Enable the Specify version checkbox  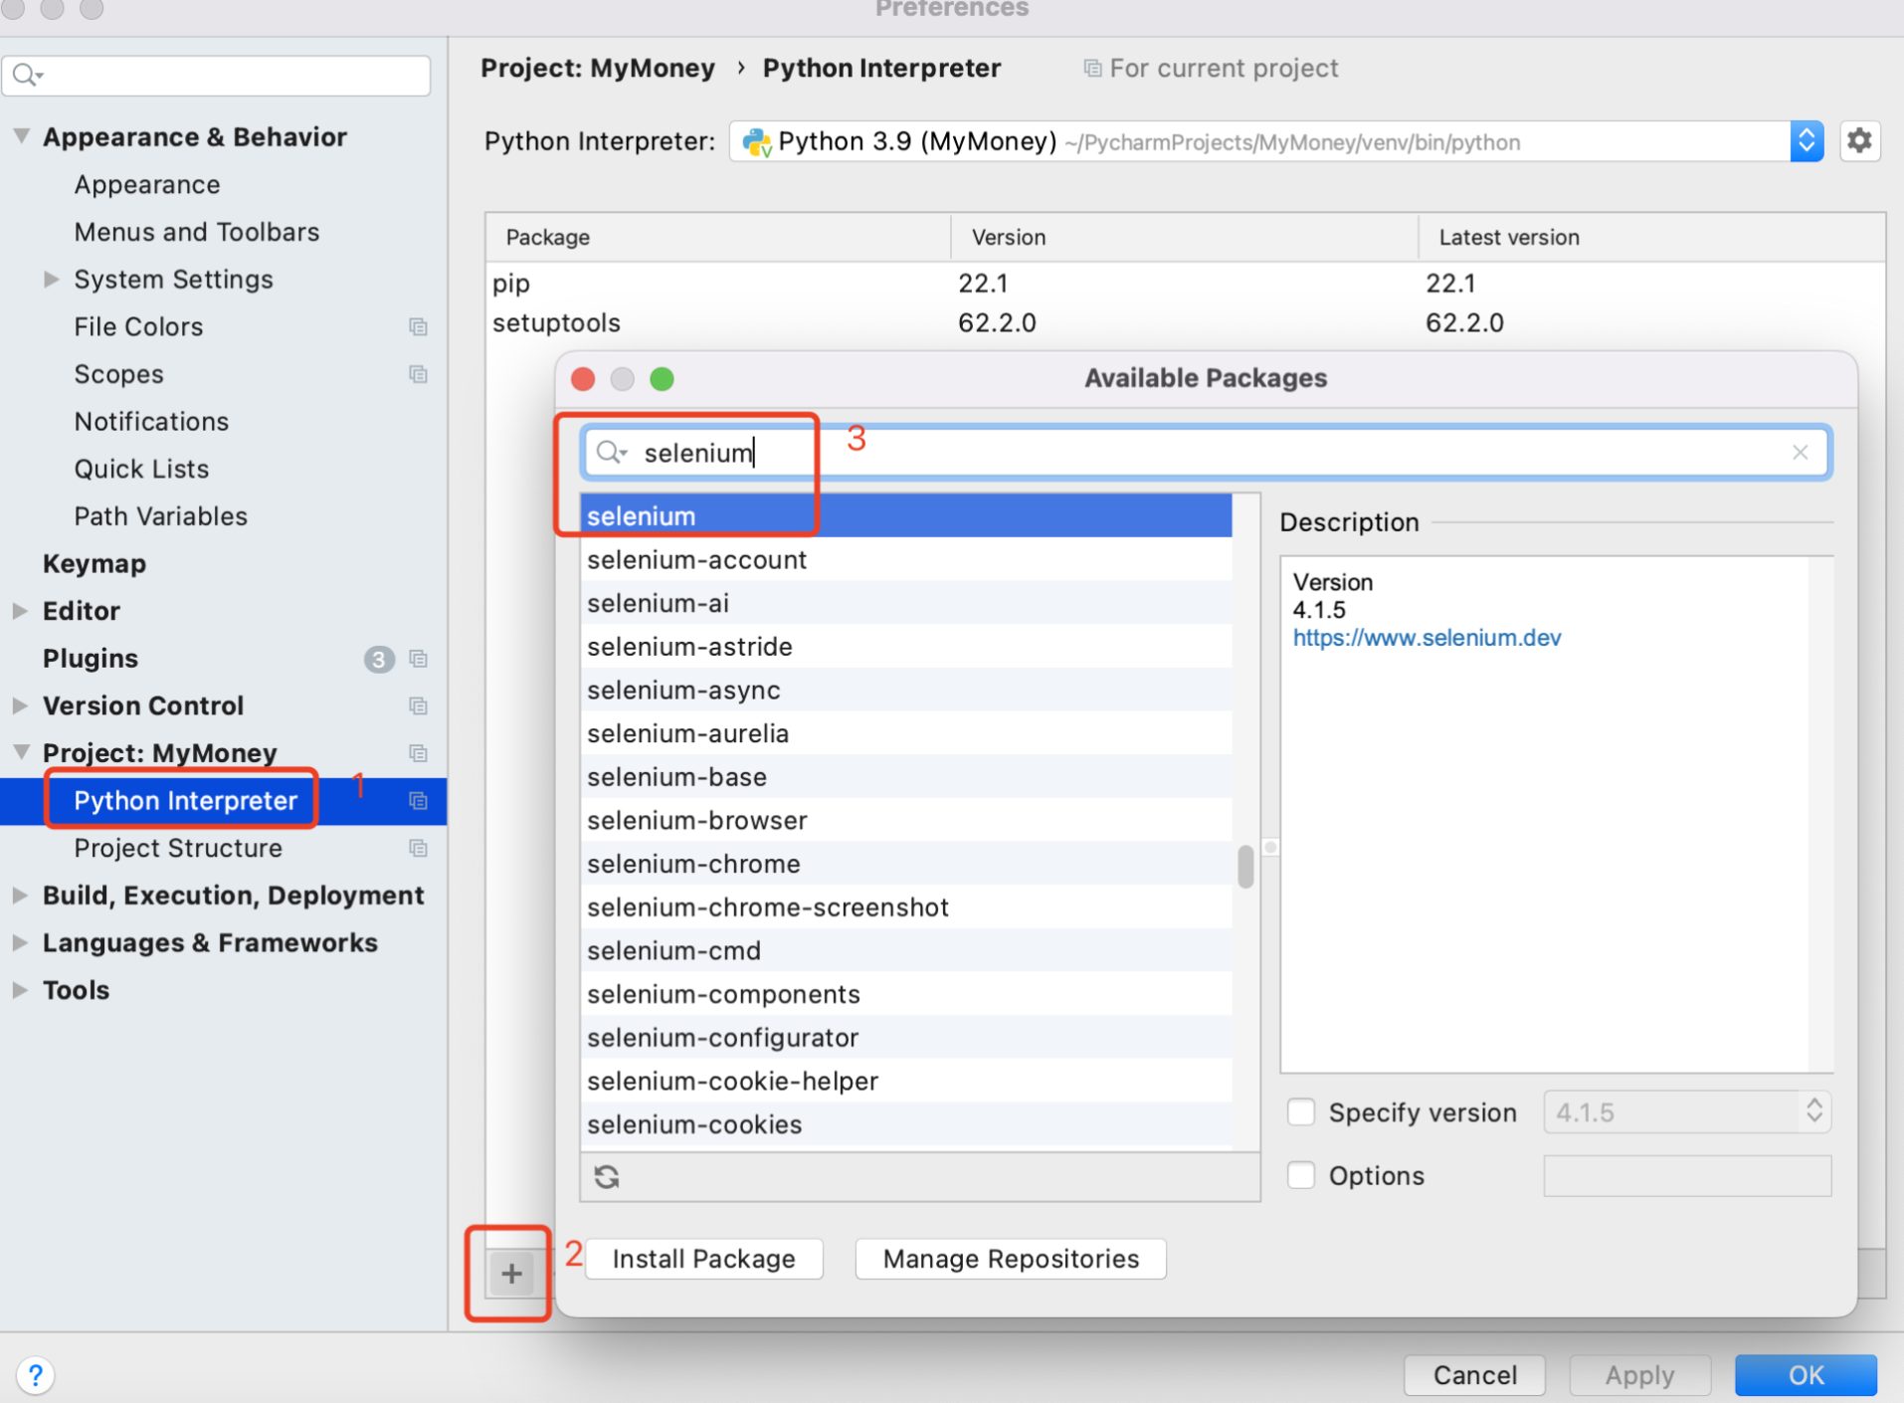pos(1301,1111)
